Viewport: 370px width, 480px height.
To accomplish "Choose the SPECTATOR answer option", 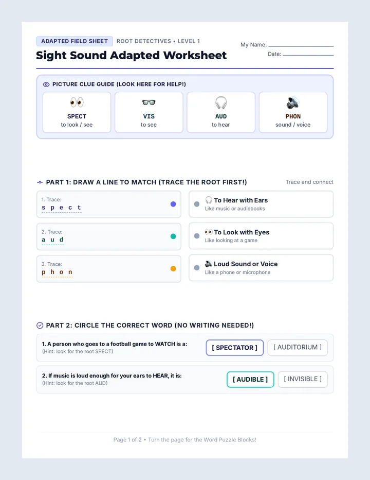I will click(235, 348).
